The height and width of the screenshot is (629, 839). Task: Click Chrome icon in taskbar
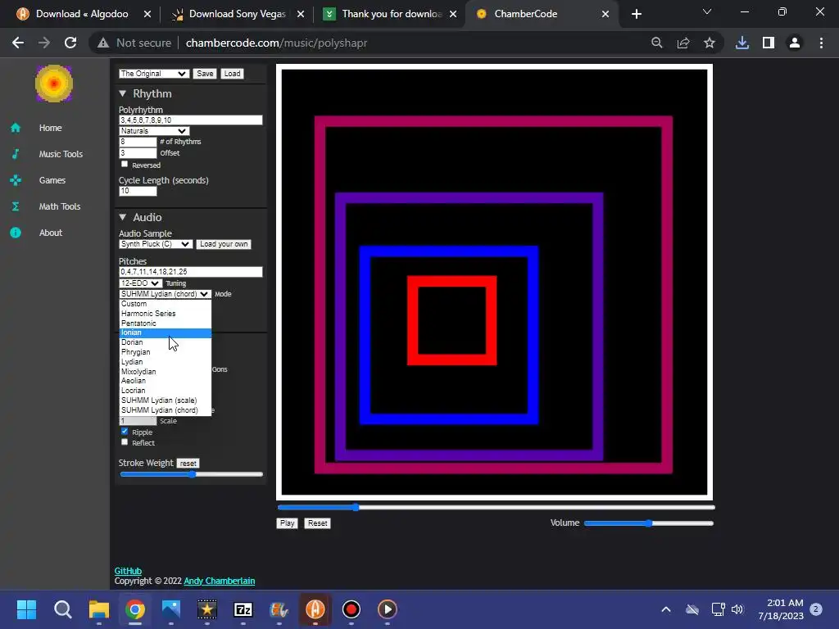tap(135, 609)
